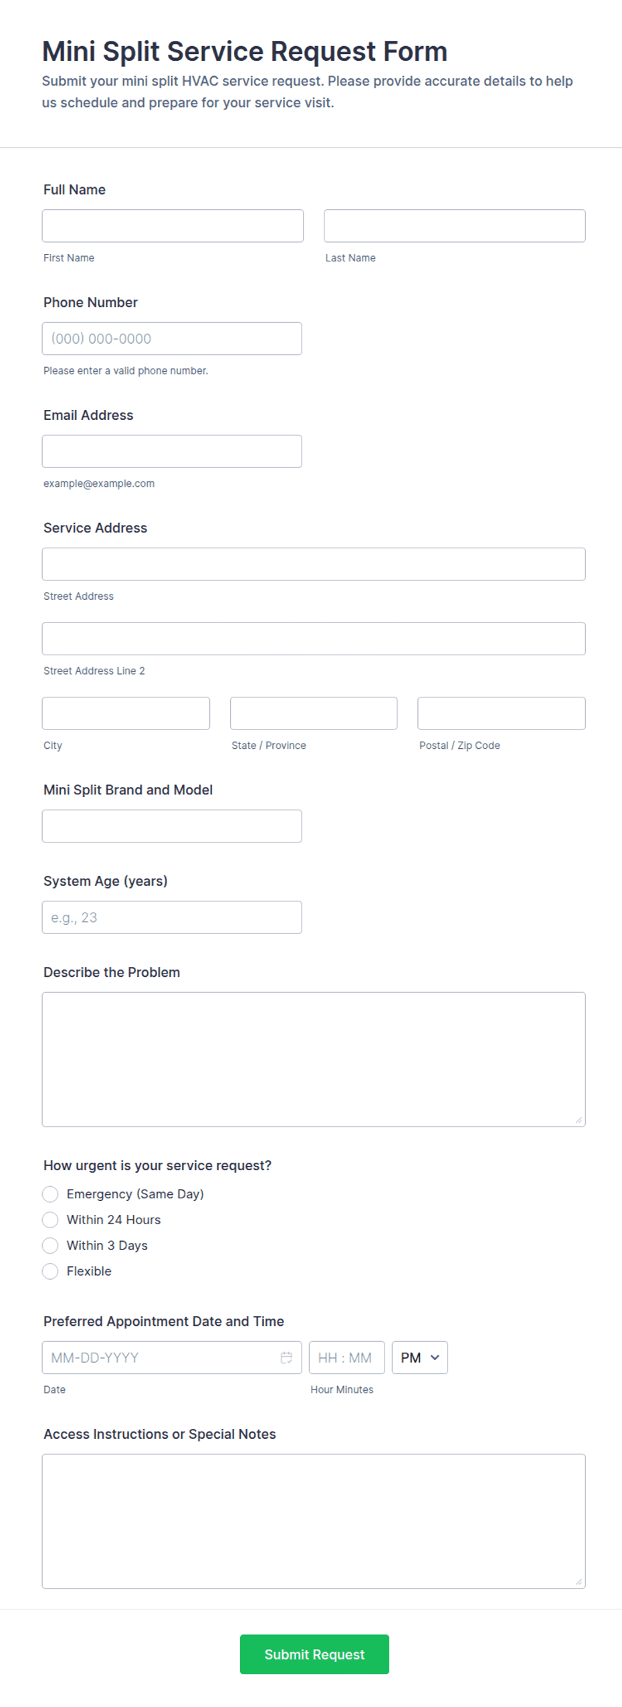Focus the City input box

coord(126,713)
